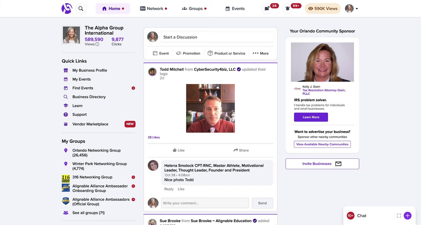Click The Alpha Group International profile photo
The image size is (421, 225).
click(71, 35)
